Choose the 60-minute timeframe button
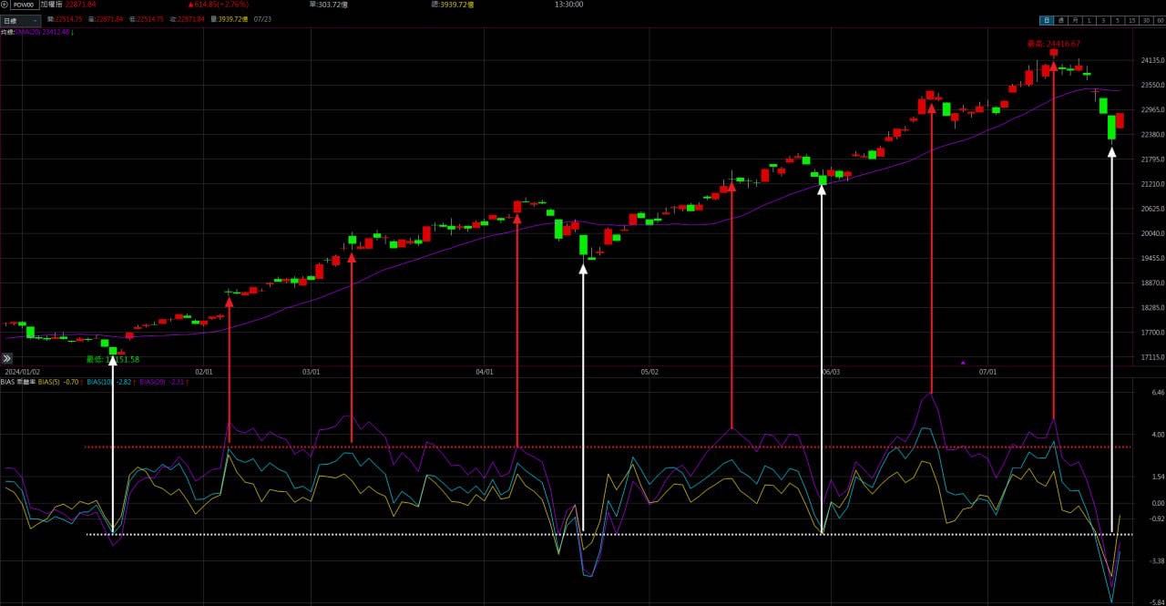 click(x=1160, y=20)
